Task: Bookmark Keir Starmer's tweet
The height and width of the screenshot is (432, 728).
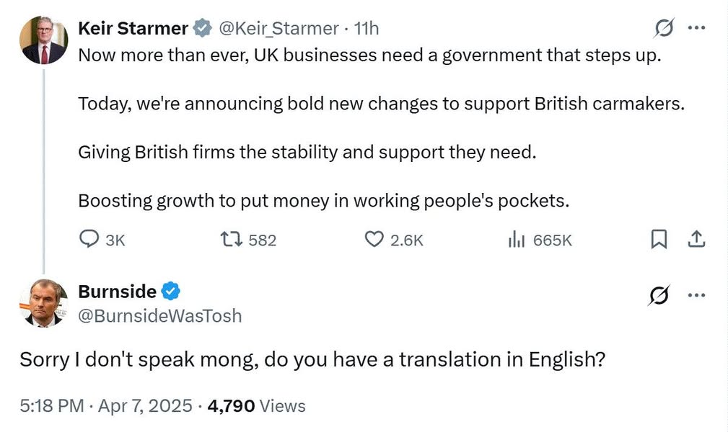Action: click(x=659, y=240)
